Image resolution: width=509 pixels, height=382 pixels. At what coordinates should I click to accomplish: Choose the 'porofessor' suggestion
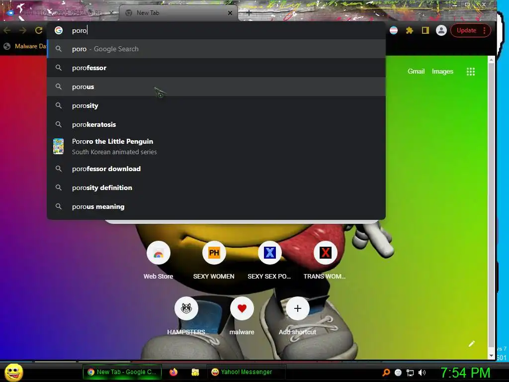[x=216, y=68]
